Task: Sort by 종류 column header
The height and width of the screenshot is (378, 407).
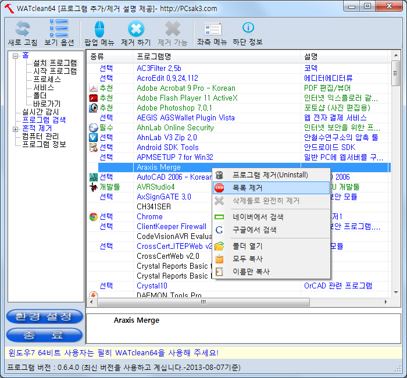Action: point(110,56)
